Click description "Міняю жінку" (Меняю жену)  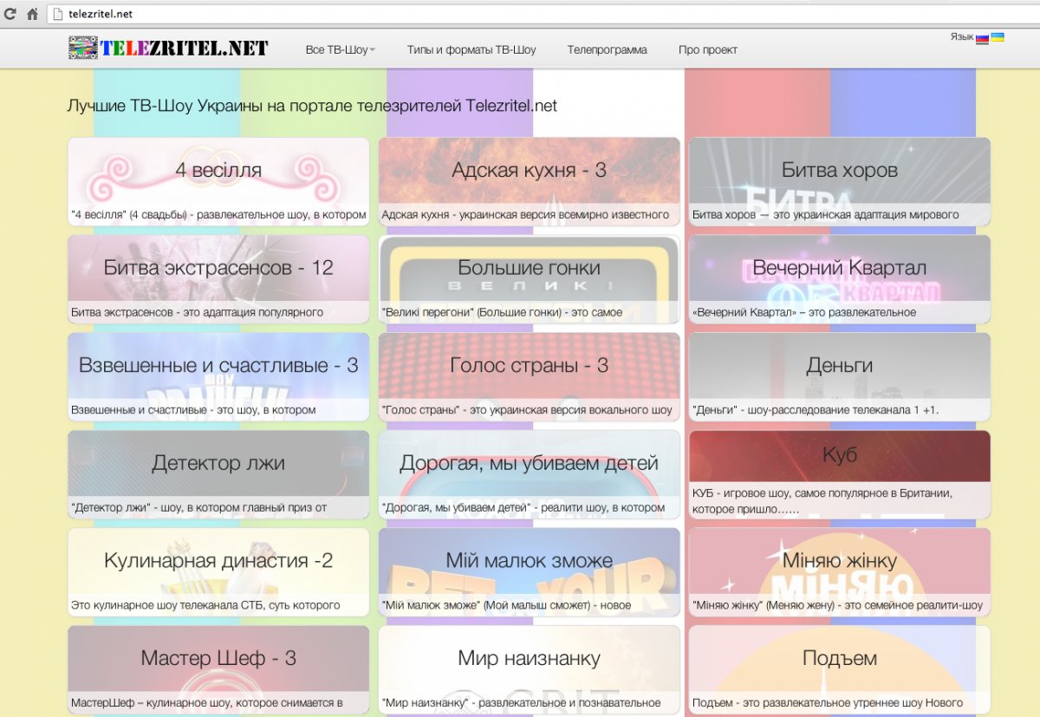[x=837, y=605]
